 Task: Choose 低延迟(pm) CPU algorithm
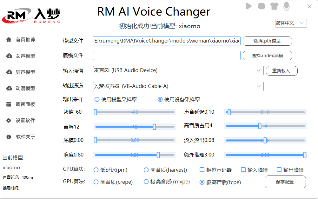click(x=110, y=170)
